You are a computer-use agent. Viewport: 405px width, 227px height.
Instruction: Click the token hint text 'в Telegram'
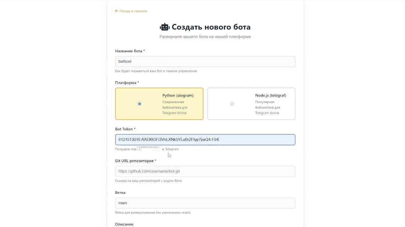171,148
